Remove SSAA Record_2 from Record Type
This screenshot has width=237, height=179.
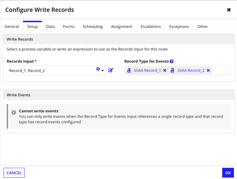(x=208, y=70)
